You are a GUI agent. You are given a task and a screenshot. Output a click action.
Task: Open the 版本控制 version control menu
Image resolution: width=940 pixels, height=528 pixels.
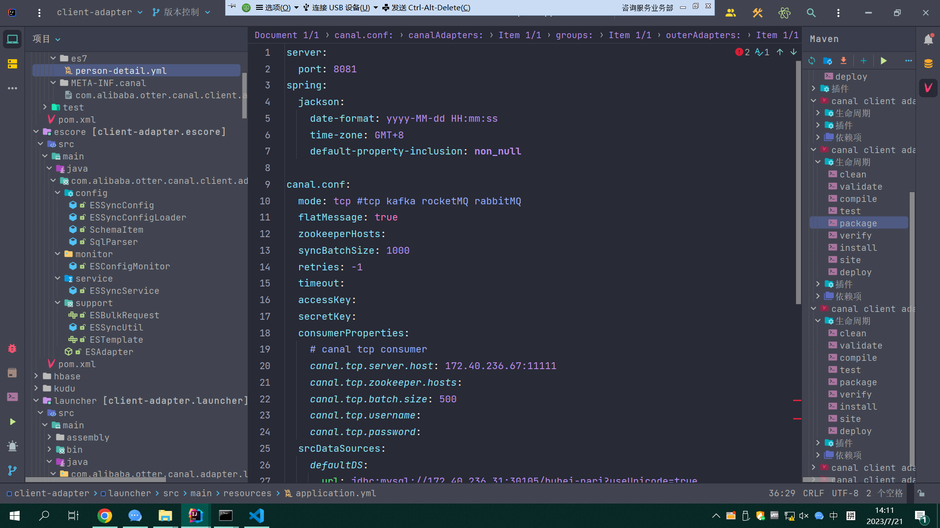point(181,12)
